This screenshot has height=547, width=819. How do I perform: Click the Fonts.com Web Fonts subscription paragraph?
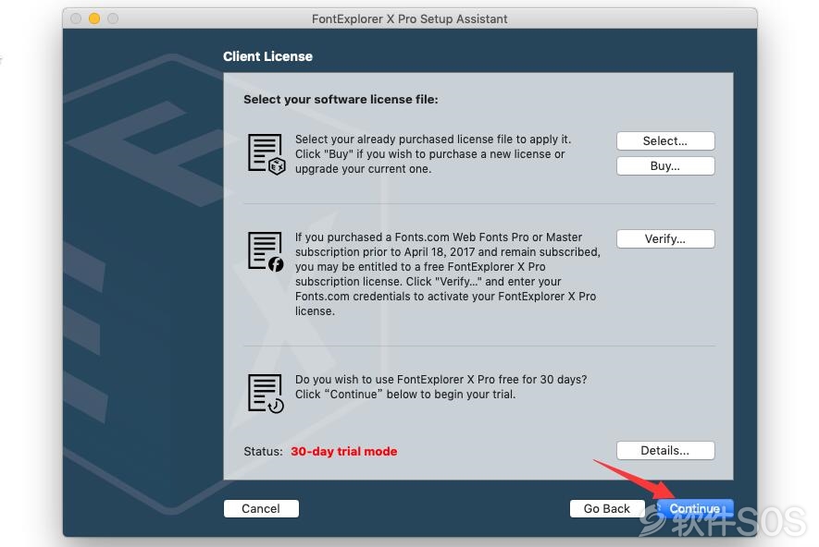click(x=448, y=273)
